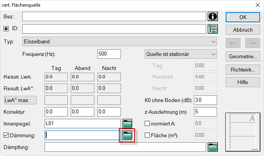Open the folder icon next to Dämmung
The image size is (264, 156).
coord(127,135)
